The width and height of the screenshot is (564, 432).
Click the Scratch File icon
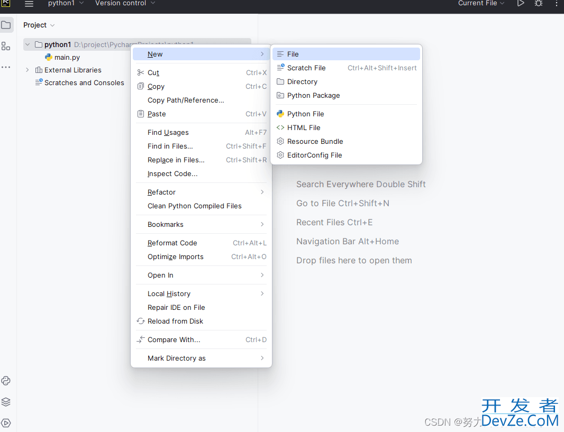280,67
